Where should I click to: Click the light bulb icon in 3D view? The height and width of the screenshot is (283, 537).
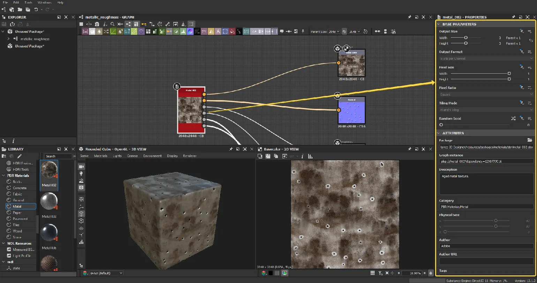coord(81,173)
